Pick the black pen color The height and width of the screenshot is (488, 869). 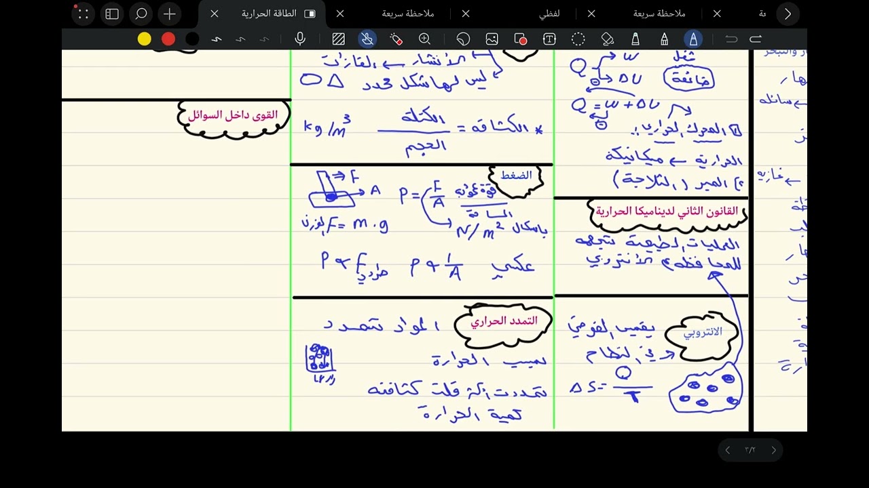pos(192,39)
